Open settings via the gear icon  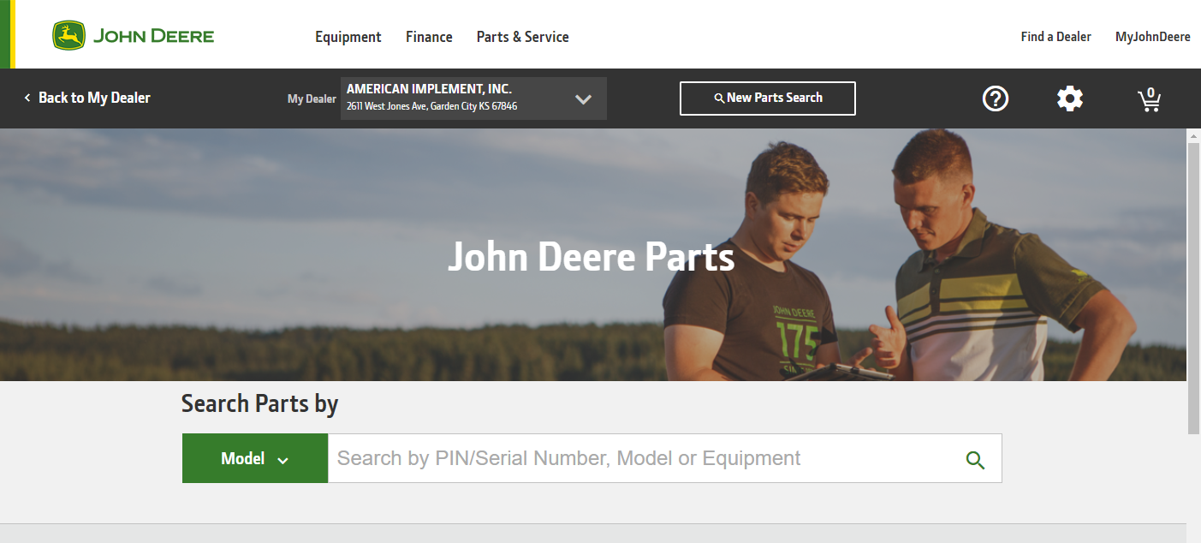1069,98
